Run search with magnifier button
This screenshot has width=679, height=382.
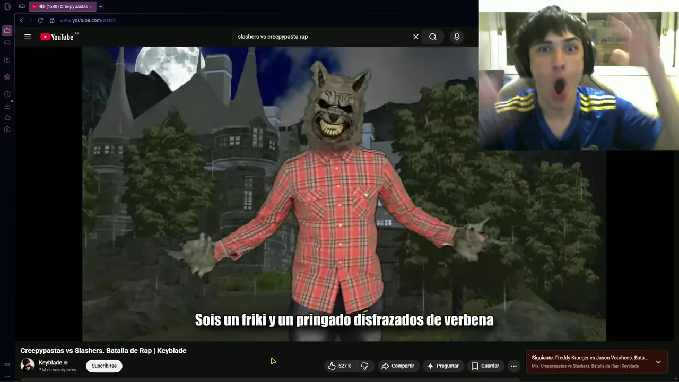coord(433,37)
